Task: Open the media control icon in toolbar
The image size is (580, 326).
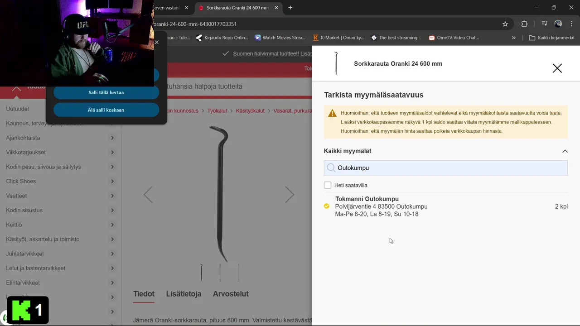Action: pos(545,24)
